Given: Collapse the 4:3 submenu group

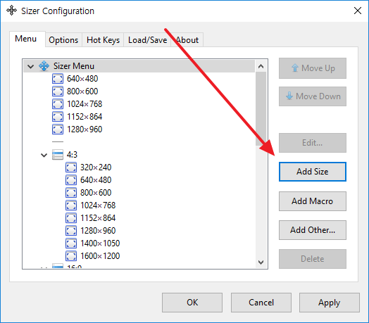Looking at the screenshot, I should 44,156.
